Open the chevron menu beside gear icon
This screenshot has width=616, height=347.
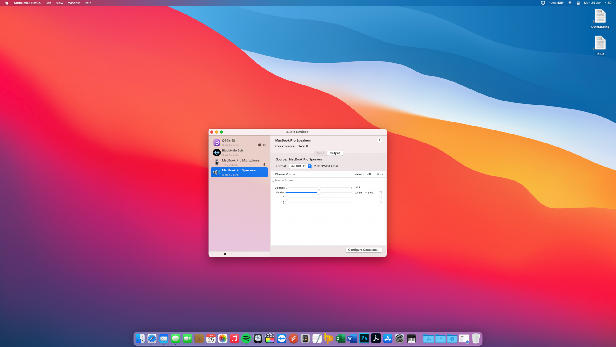231,254
